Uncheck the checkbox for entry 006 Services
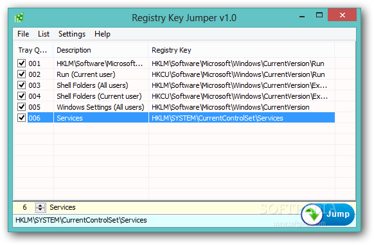 (x=21, y=117)
